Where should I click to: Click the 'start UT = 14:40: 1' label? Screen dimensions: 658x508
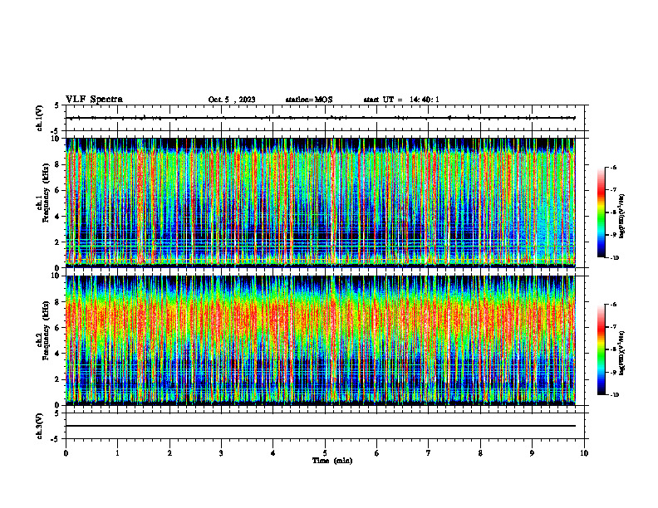pyautogui.click(x=401, y=100)
